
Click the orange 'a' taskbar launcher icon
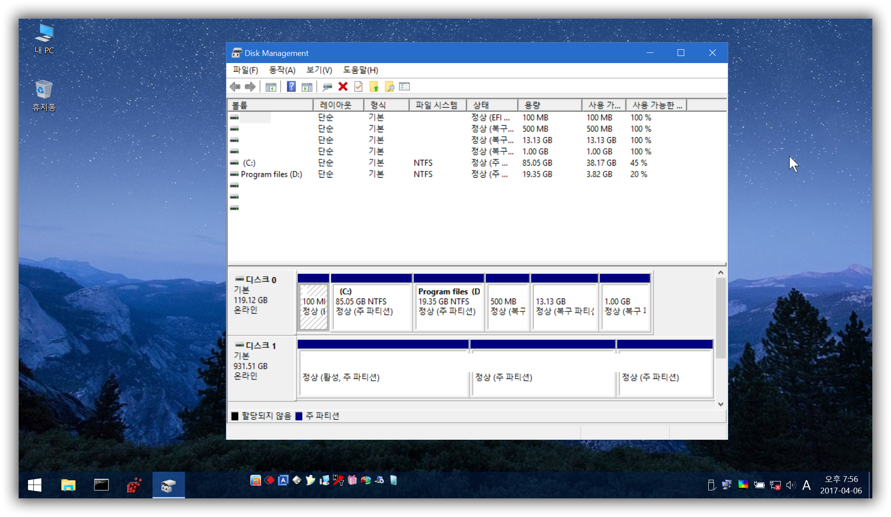pyautogui.click(x=256, y=480)
